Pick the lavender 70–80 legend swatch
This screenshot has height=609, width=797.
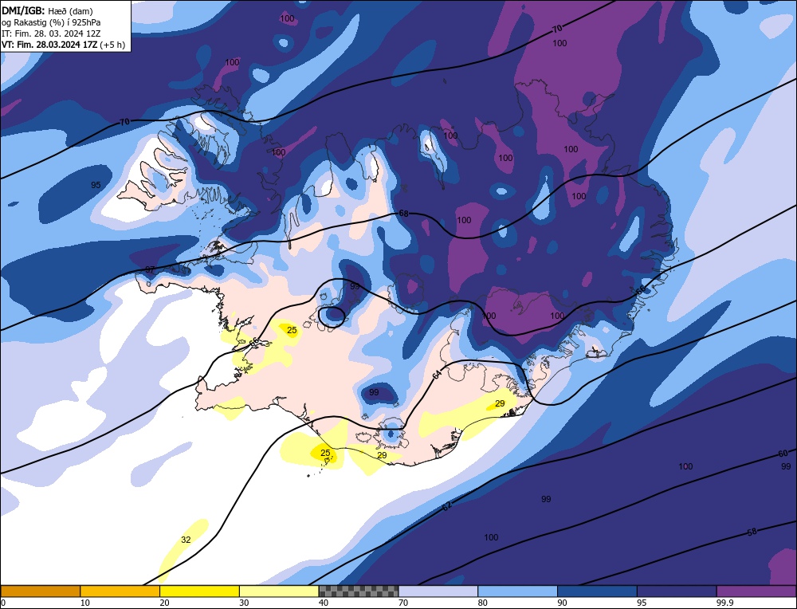pos(438,591)
